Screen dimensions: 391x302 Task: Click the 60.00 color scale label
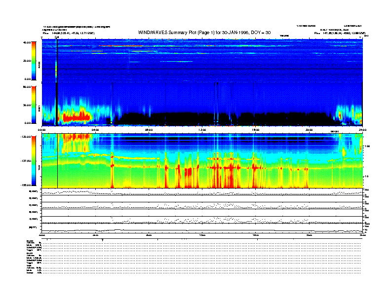tap(27, 87)
